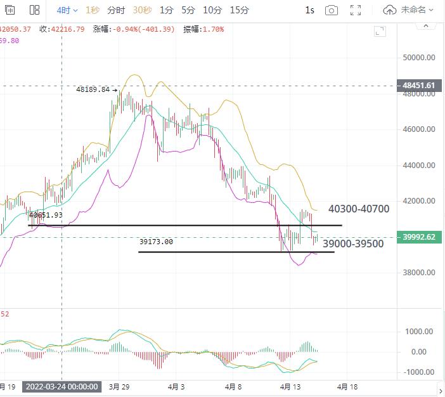Toggle the 分时 time-sharing view
This screenshot has width=445, height=397.
116,10
